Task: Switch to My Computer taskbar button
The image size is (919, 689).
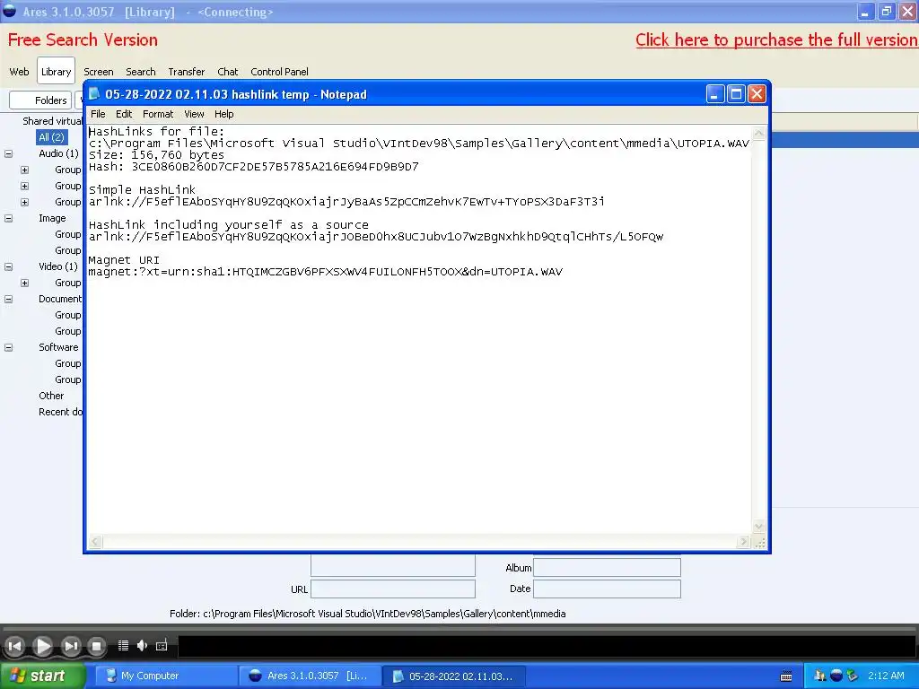Action: pyautogui.click(x=166, y=676)
